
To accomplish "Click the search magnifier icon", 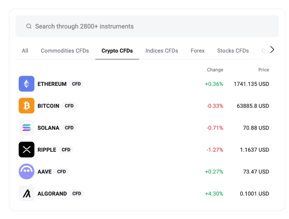I will tap(29, 26).
